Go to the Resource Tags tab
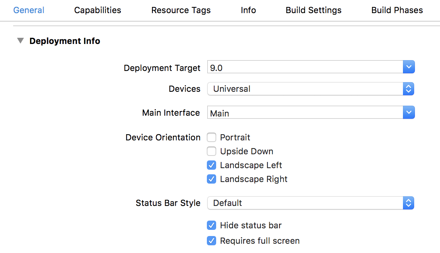 [x=181, y=10]
